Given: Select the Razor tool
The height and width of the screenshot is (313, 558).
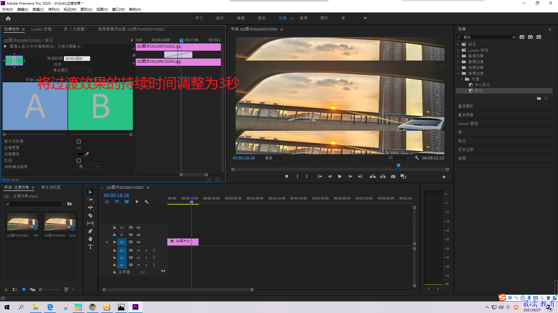Looking at the screenshot, I should click(x=90, y=215).
